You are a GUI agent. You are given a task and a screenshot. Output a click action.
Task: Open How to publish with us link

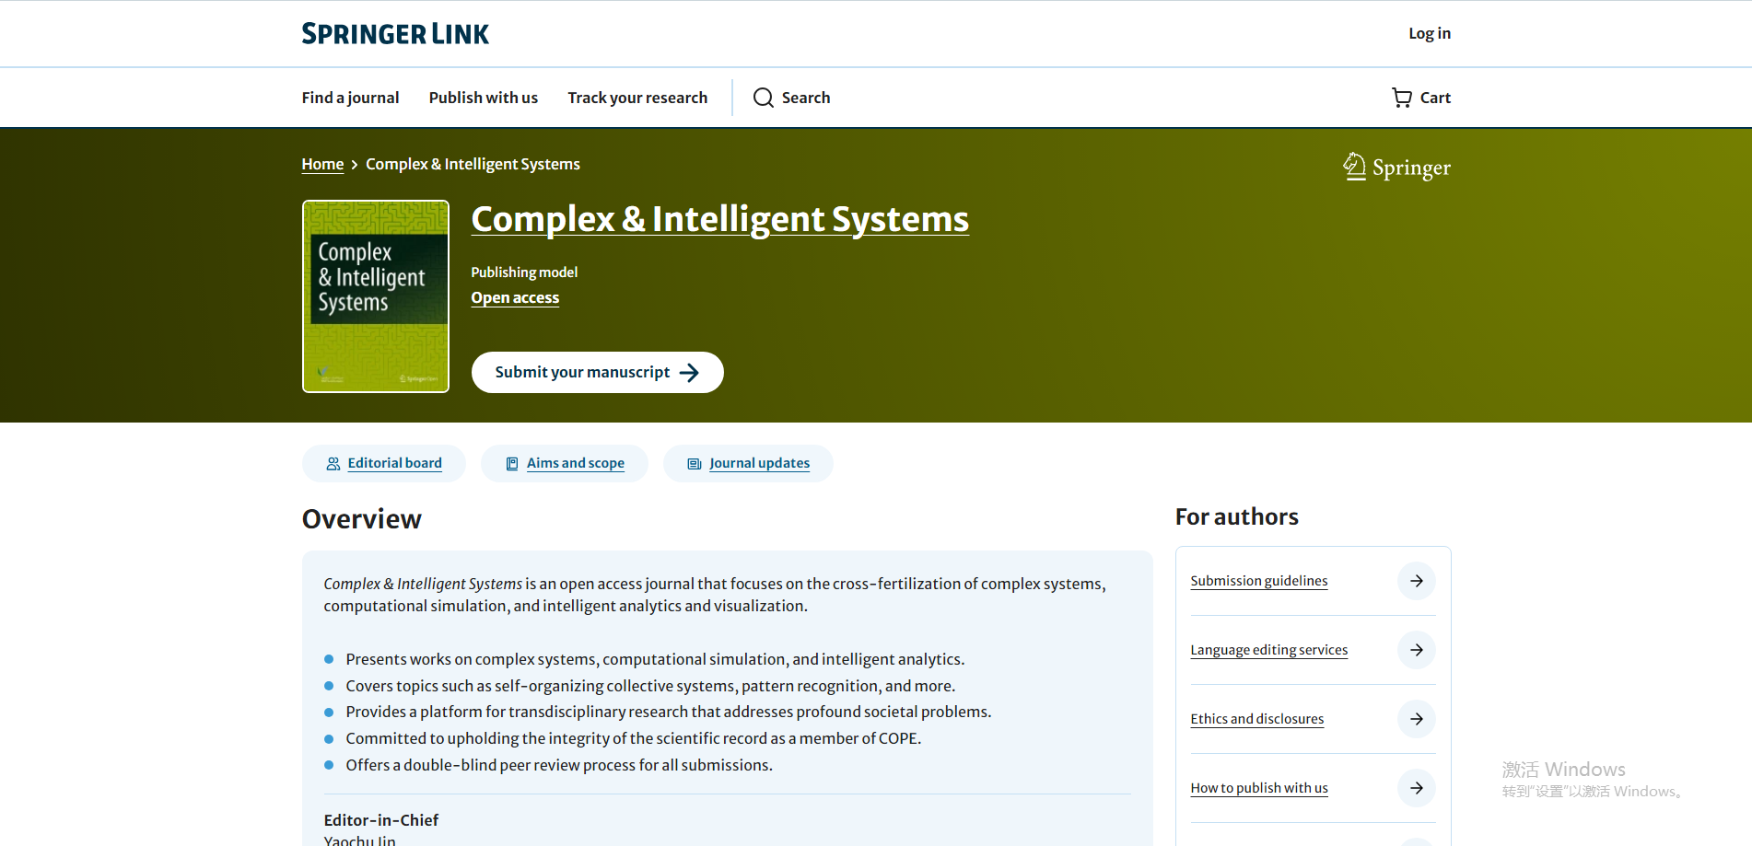point(1259,788)
